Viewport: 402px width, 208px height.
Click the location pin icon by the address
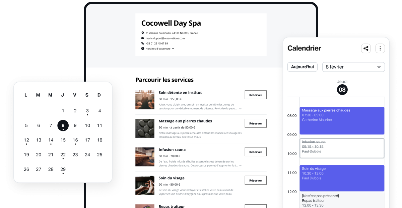pos(143,33)
